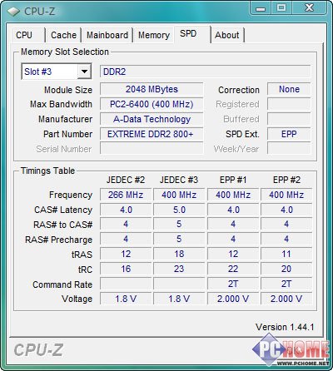The image size is (333, 371).
Task: Select the SPD tab
Action: pyautogui.click(x=192, y=34)
